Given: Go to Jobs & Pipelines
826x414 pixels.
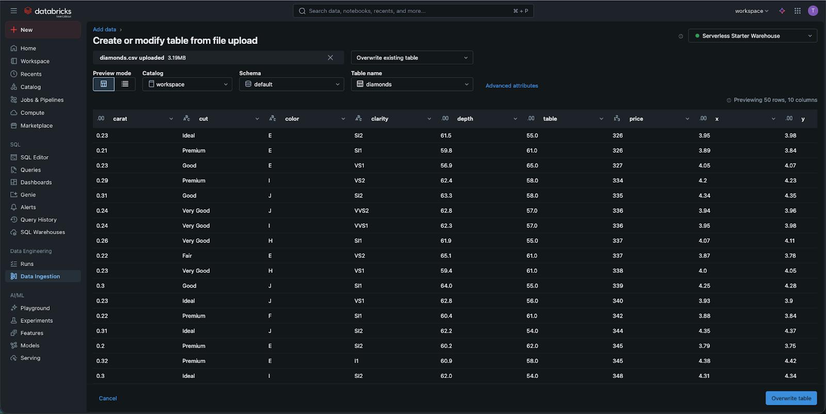Looking at the screenshot, I should [x=42, y=100].
